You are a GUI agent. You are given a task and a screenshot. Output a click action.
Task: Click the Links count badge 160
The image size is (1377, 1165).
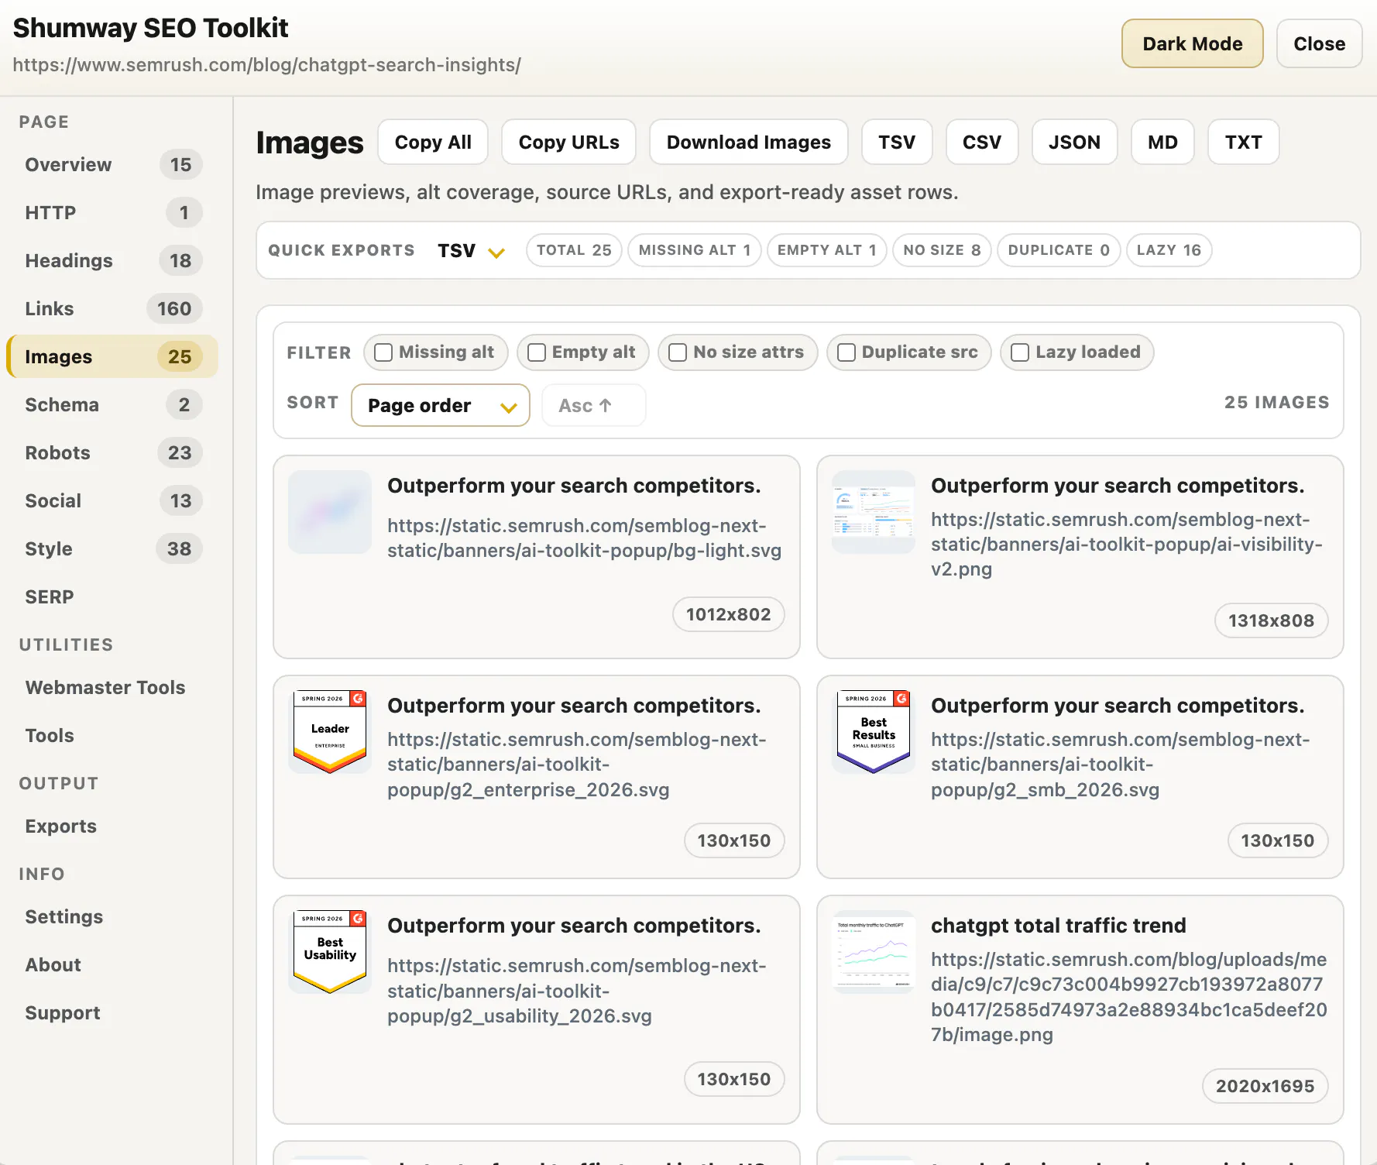click(174, 308)
